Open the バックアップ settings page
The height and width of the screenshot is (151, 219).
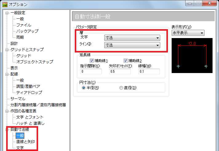pos(27,31)
